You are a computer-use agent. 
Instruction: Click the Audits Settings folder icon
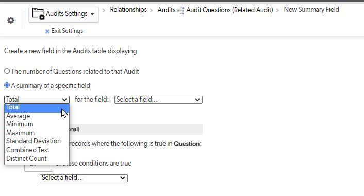38,14
